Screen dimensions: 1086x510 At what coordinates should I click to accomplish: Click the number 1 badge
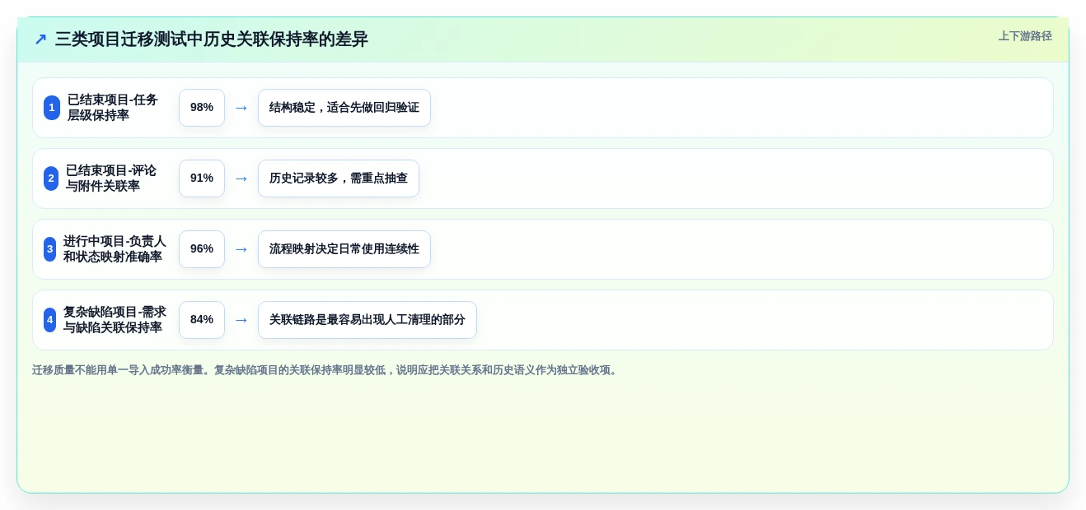click(x=52, y=108)
